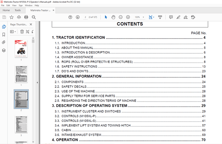
Task: Add a comment sticky note
Action: (x=171, y=17)
